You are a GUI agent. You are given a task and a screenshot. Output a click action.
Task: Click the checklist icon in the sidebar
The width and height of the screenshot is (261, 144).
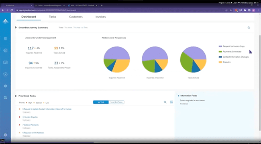coord(5,98)
